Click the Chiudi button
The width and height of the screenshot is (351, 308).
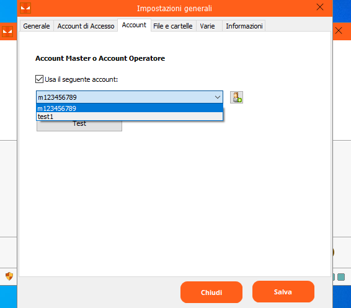tap(211, 292)
